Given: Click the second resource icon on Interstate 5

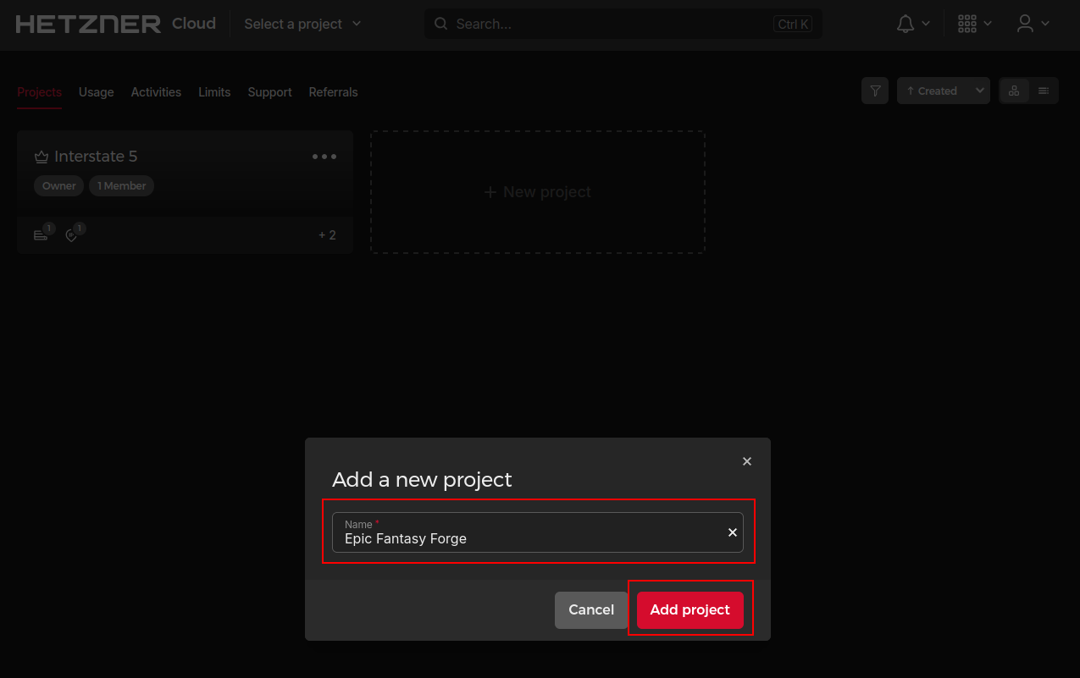Looking at the screenshot, I should tap(72, 234).
